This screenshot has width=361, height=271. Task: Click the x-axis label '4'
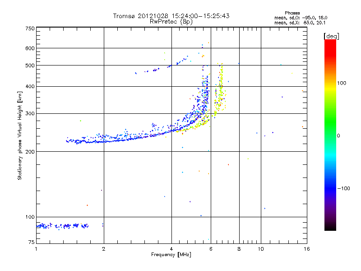click(171, 249)
